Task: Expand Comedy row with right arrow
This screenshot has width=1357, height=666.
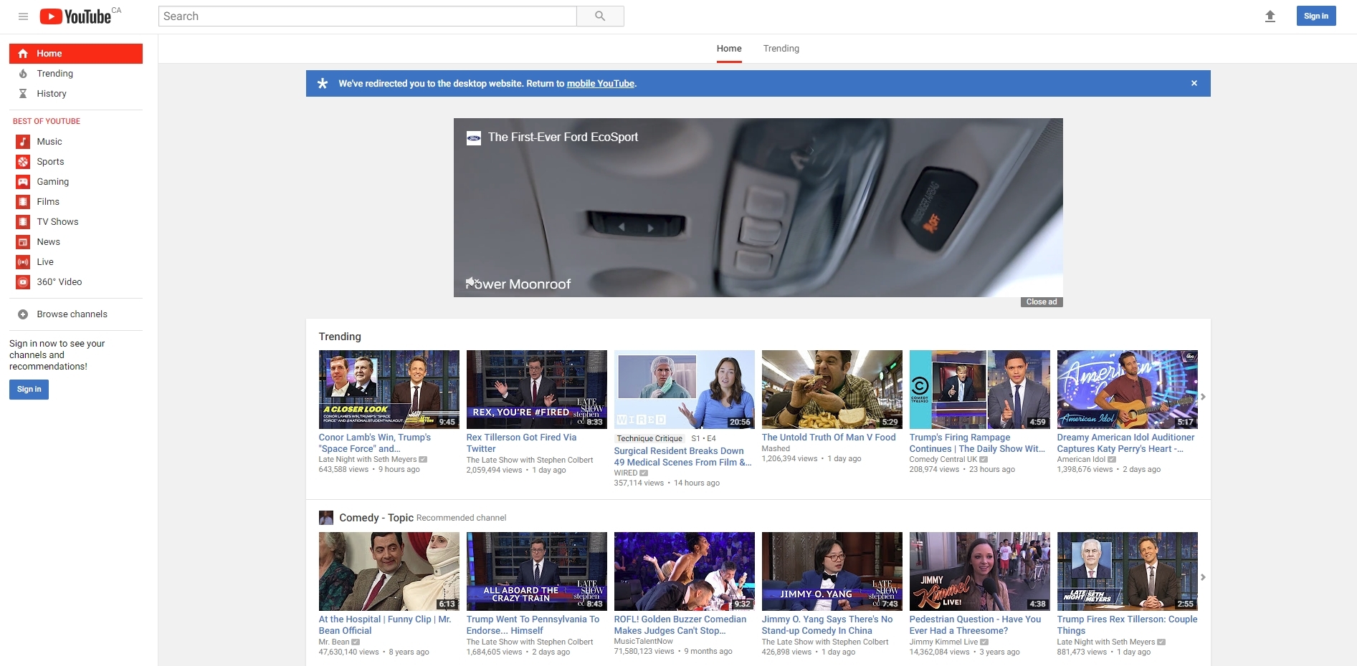Action: click(x=1204, y=577)
